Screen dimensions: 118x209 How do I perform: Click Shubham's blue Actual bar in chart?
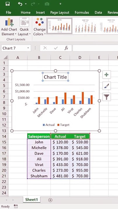89,101
